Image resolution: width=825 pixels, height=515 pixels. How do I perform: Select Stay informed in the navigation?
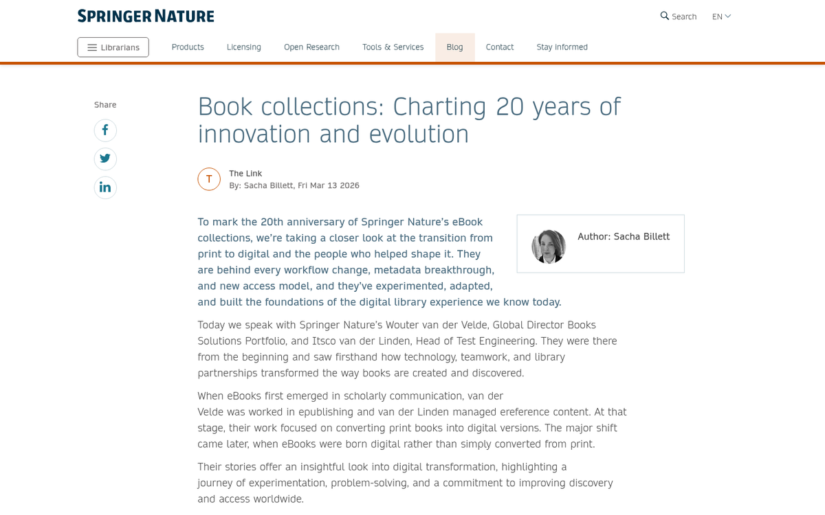point(562,47)
